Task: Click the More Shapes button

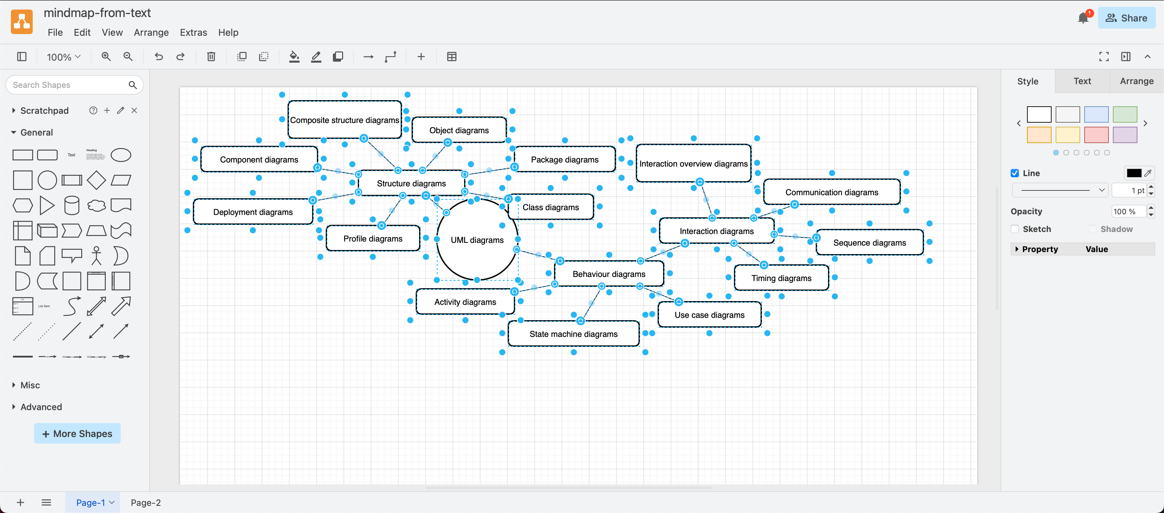Action: 77,433
